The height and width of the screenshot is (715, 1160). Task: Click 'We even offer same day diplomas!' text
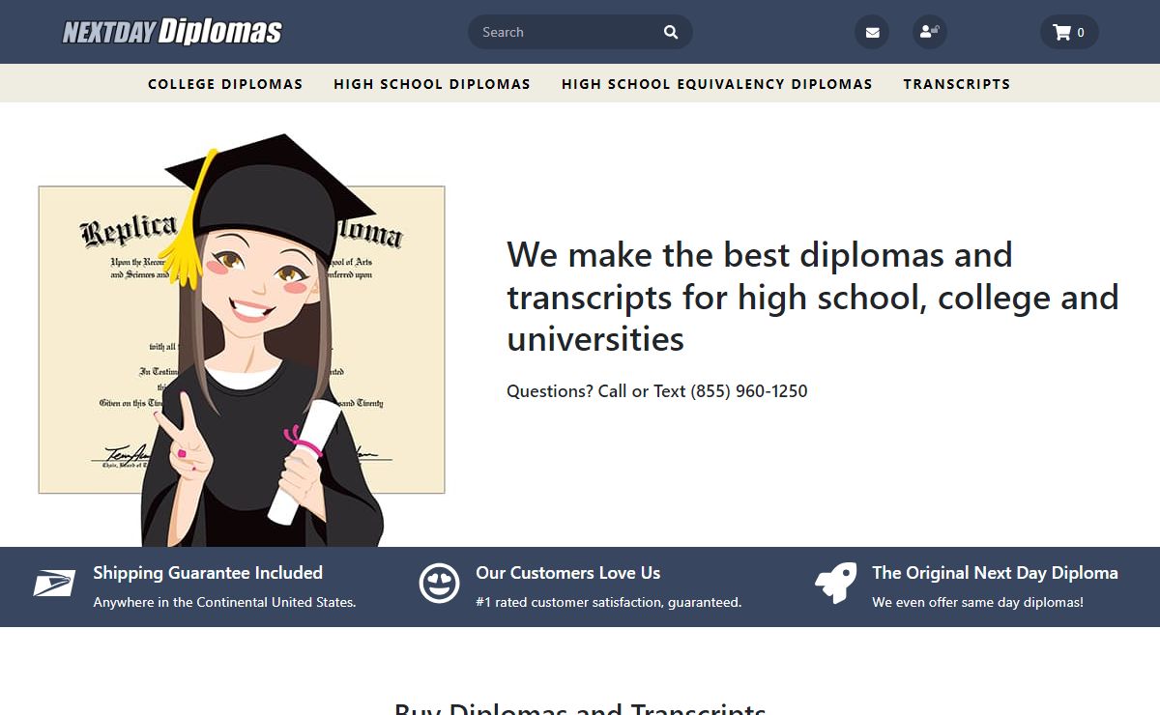[977, 602]
